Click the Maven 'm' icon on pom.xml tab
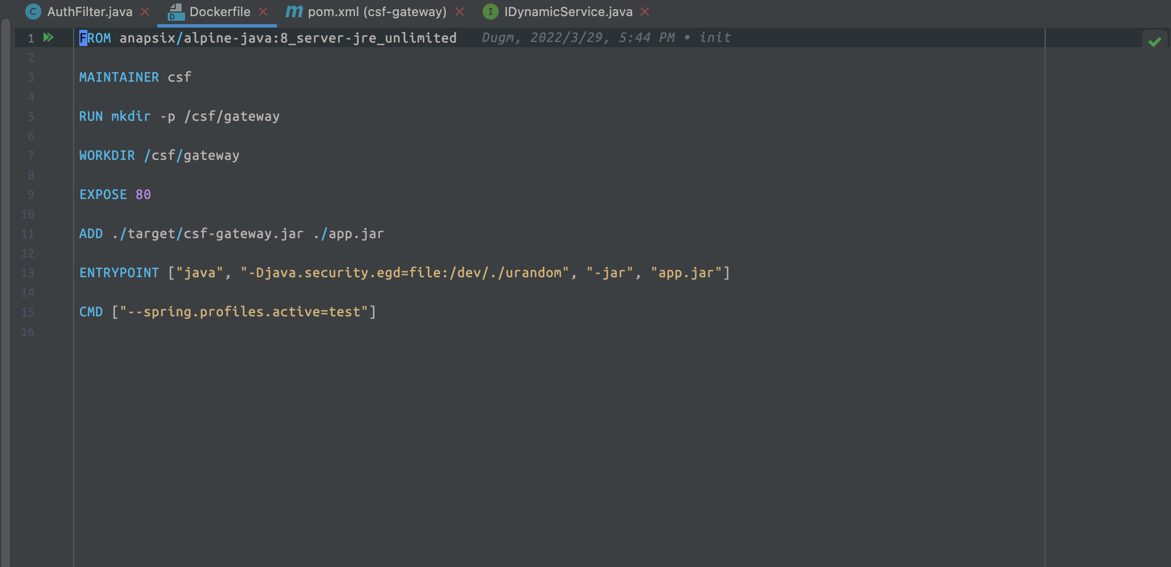The height and width of the screenshot is (567, 1171). [294, 12]
